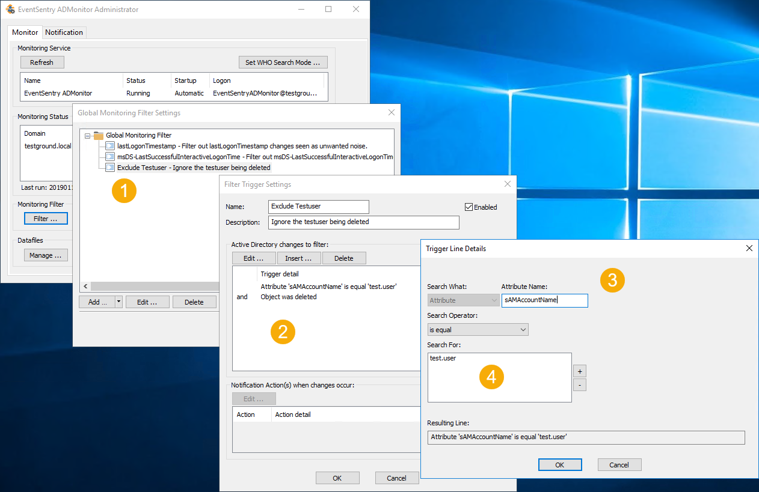The image size is (759, 492).
Task: Click the Refresh button in Monitoring Service
Action: pos(42,62)
